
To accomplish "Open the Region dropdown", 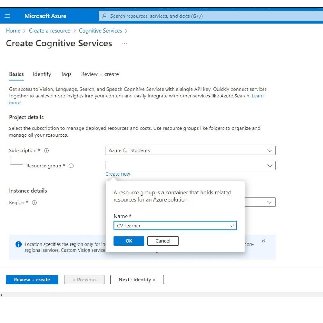I will [x=270, y=202].
